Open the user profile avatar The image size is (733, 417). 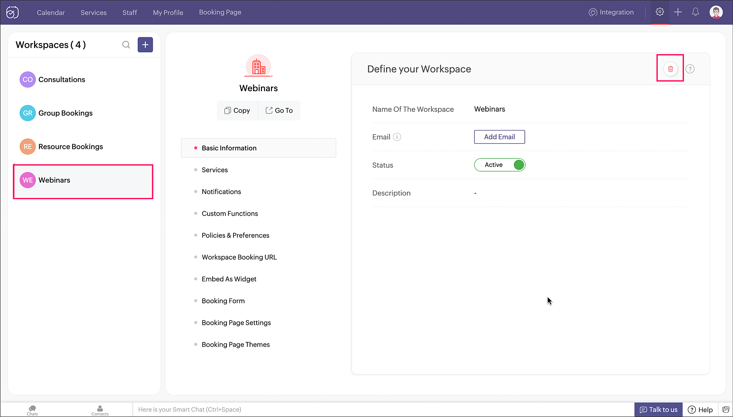pos(716,12)
